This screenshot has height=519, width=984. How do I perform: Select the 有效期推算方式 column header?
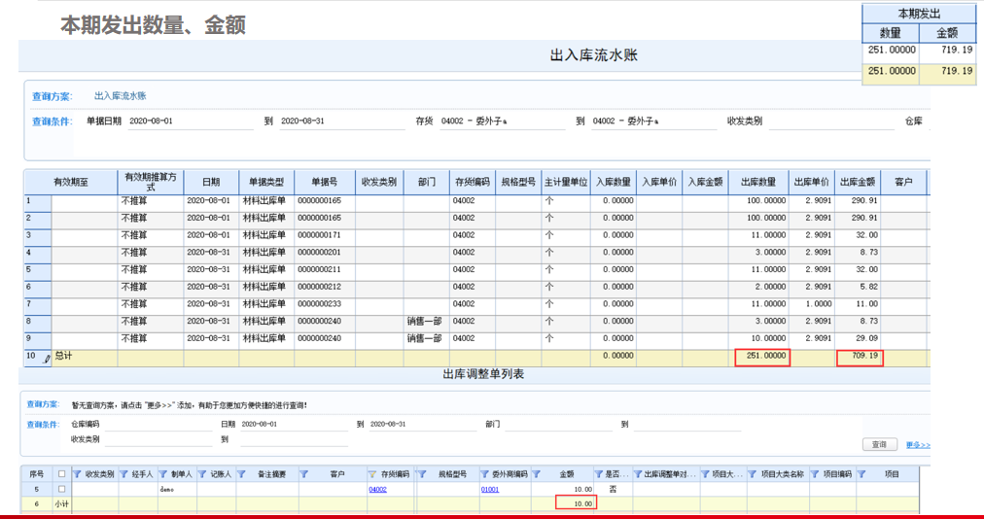(151, 182)
